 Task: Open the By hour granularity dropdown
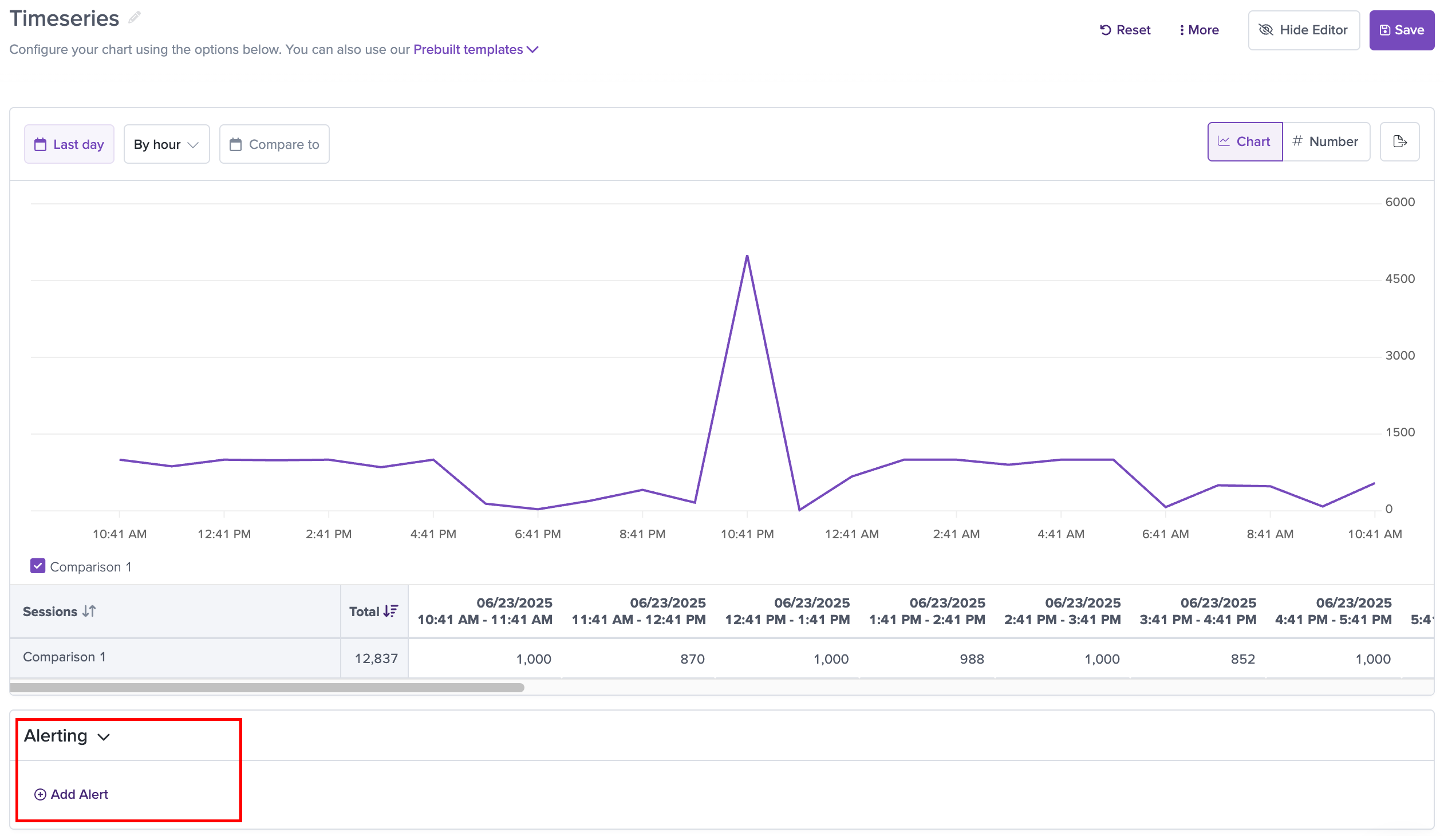click(x=167, y=144)
